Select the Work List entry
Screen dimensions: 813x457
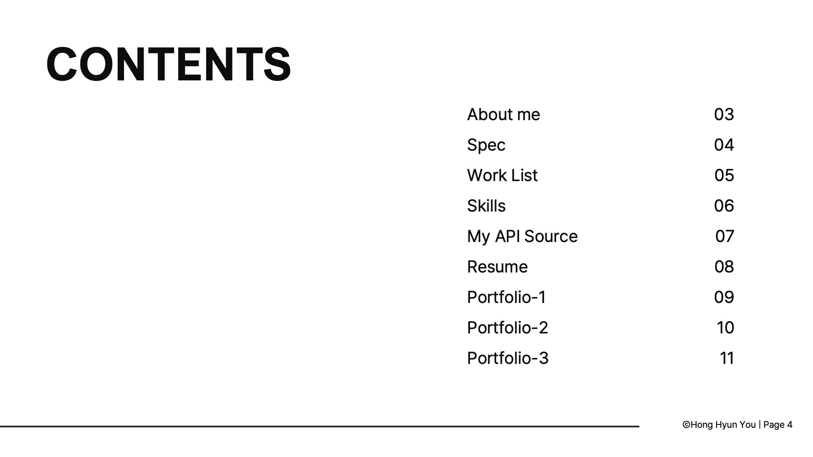(502, 175)
